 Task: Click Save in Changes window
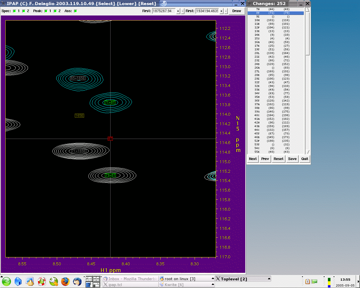pyautogui.click(x=292, y=159)
